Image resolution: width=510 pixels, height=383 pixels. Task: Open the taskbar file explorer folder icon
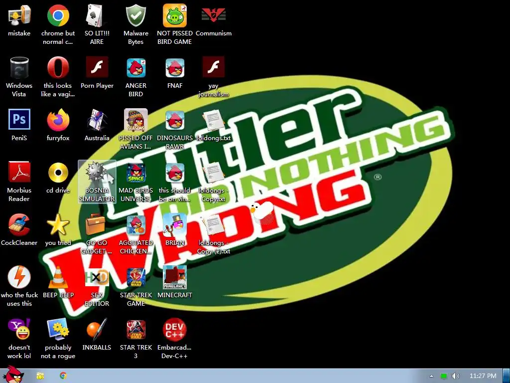40,376
